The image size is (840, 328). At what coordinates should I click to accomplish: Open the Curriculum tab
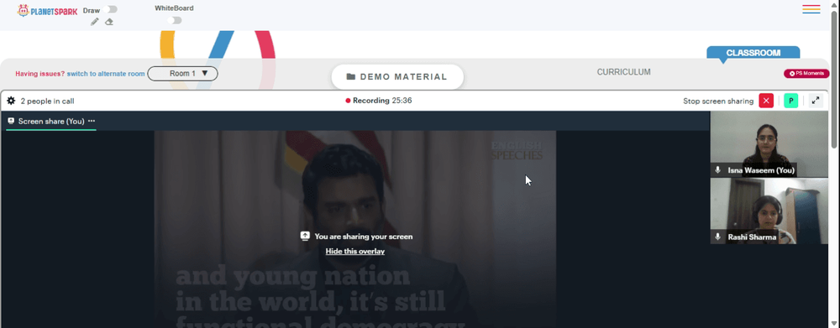pyautogui.click(x=623, y=71)
